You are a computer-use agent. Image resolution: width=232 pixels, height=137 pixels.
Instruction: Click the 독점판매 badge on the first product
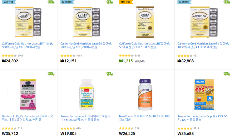9,2
